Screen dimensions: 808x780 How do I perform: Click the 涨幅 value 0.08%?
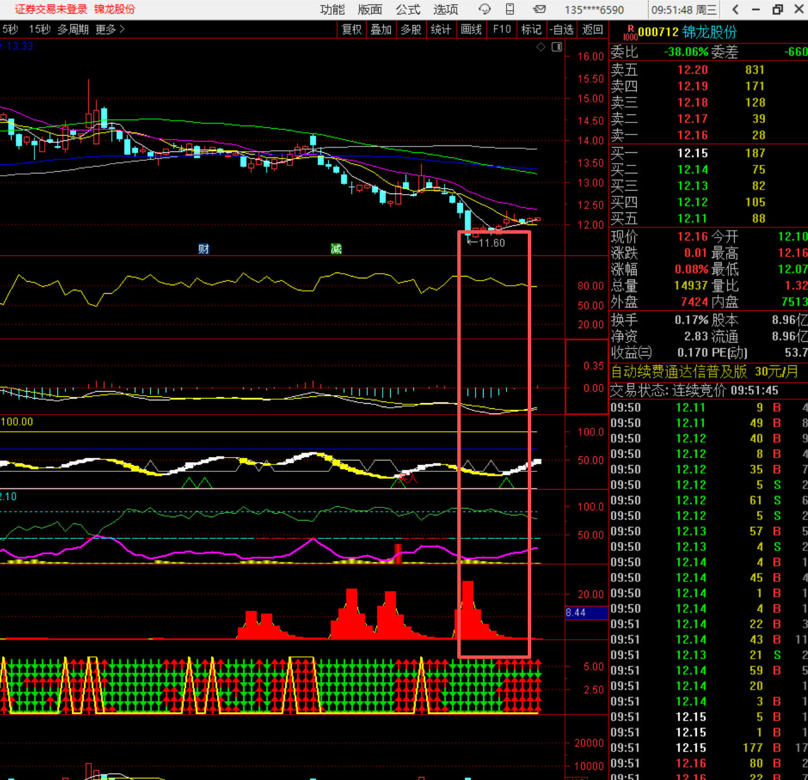(x=692, y=269)
